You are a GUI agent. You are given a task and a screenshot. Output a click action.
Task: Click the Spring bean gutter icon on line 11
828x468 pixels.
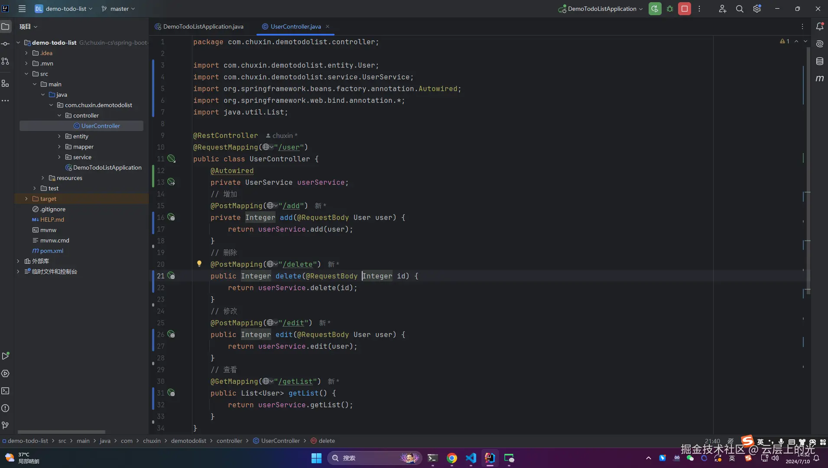(x=172, y=159)
